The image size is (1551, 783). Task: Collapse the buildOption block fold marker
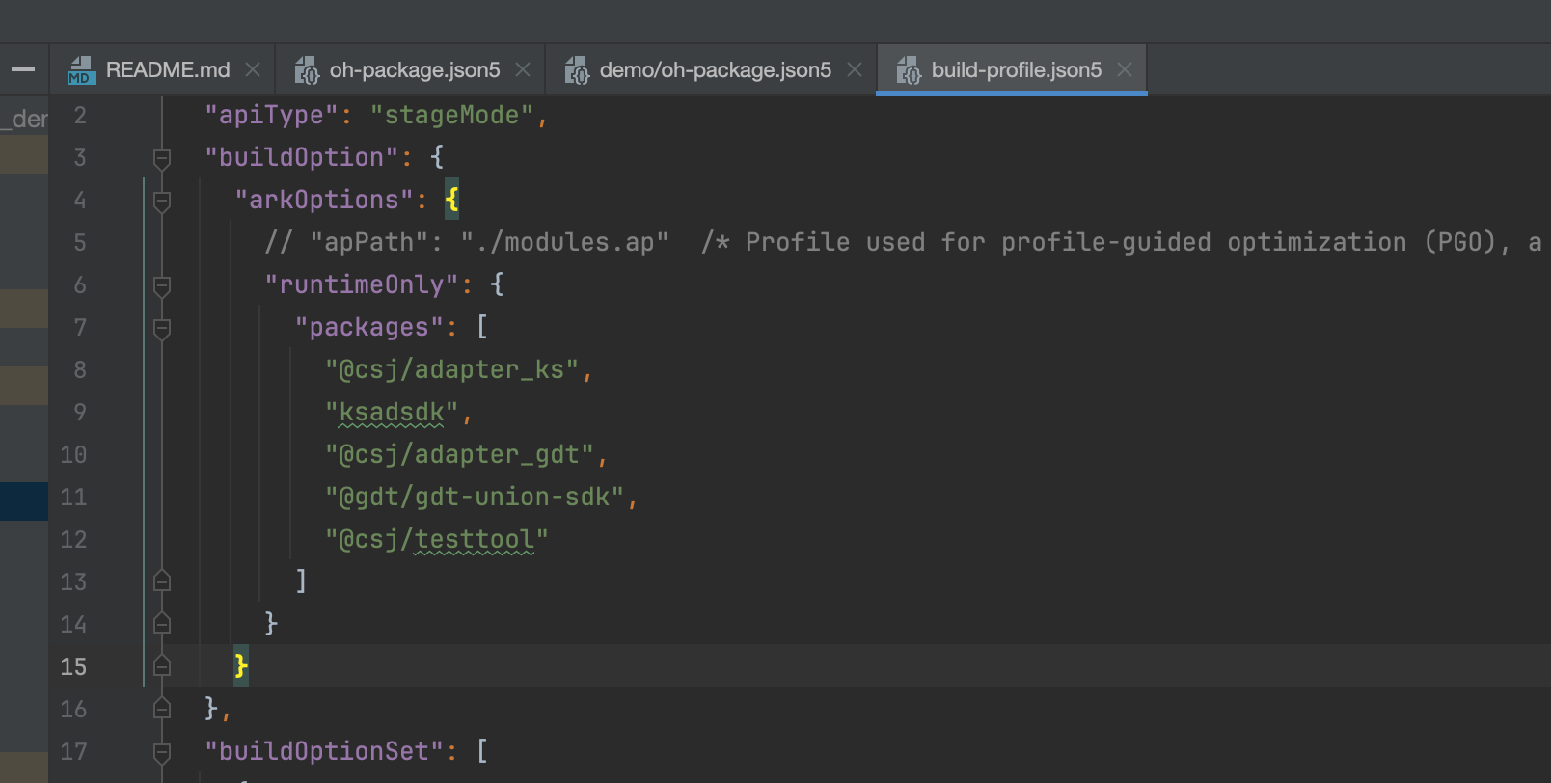[x=162, y=158]
